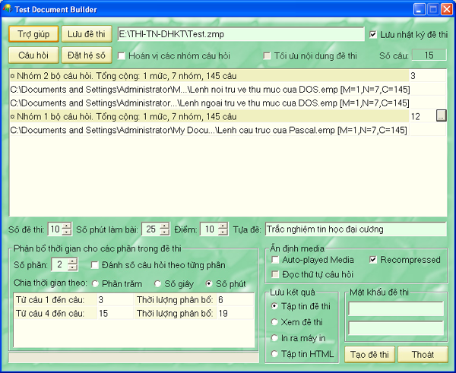
Task: Click the Tựa đề title input field
Action: (x=356, y=229)
